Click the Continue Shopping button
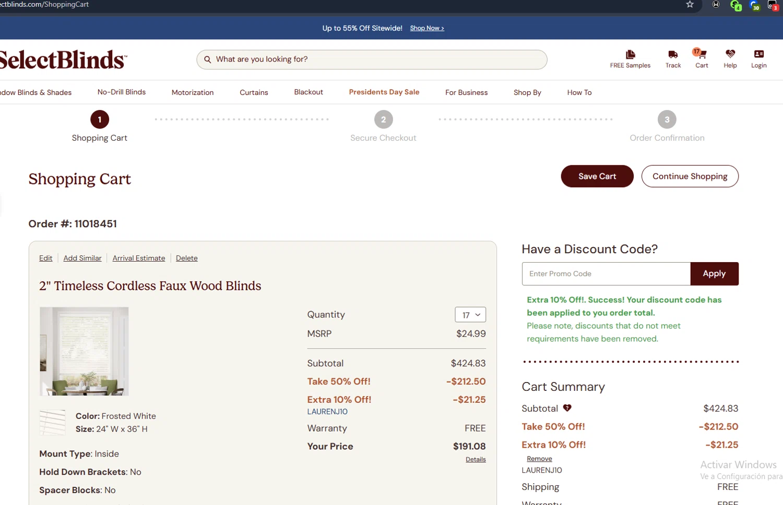This screenshot has height=505, width=783. coord(690,176)
